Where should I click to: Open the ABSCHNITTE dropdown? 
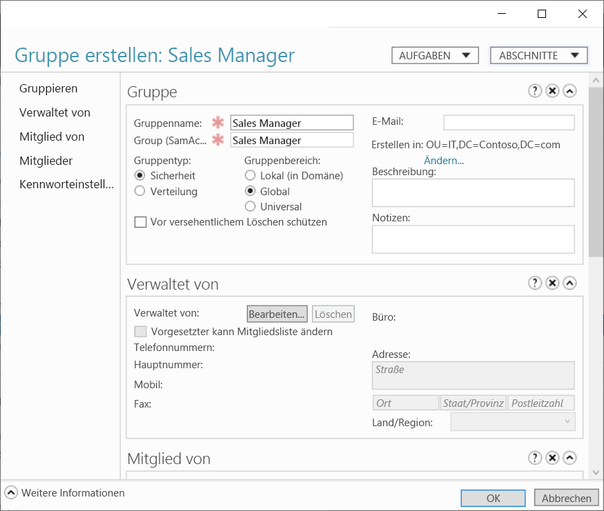coord(538,55)
